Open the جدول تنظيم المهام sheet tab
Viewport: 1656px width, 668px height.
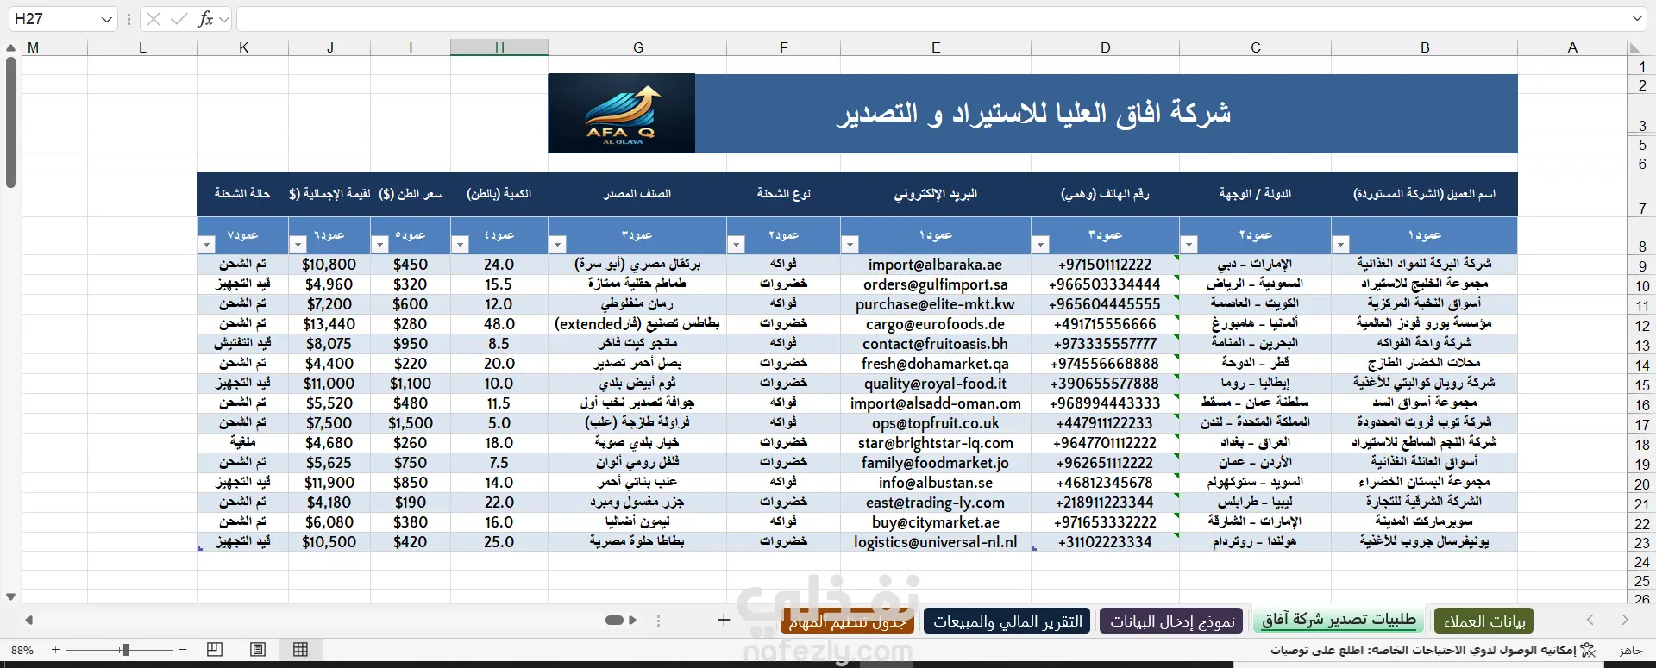(847, 621)
